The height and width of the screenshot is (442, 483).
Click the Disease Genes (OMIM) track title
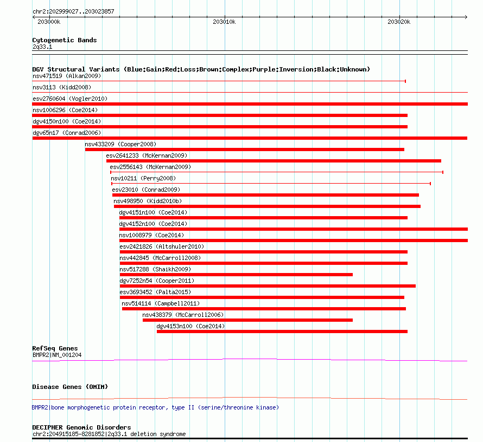click(70, 387)
